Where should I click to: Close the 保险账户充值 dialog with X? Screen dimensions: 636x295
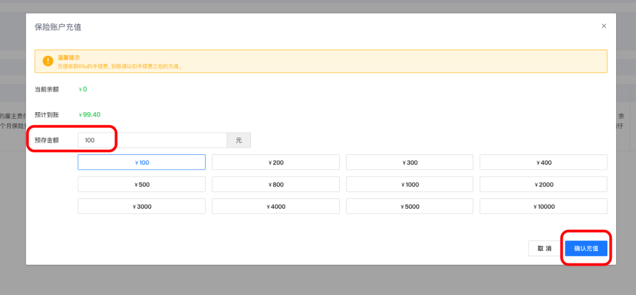tap(604, 26)
